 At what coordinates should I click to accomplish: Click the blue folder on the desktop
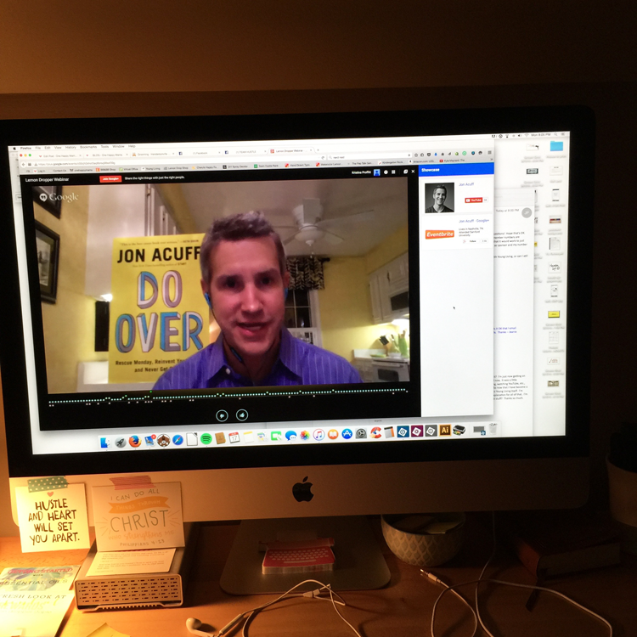[556, 146]
